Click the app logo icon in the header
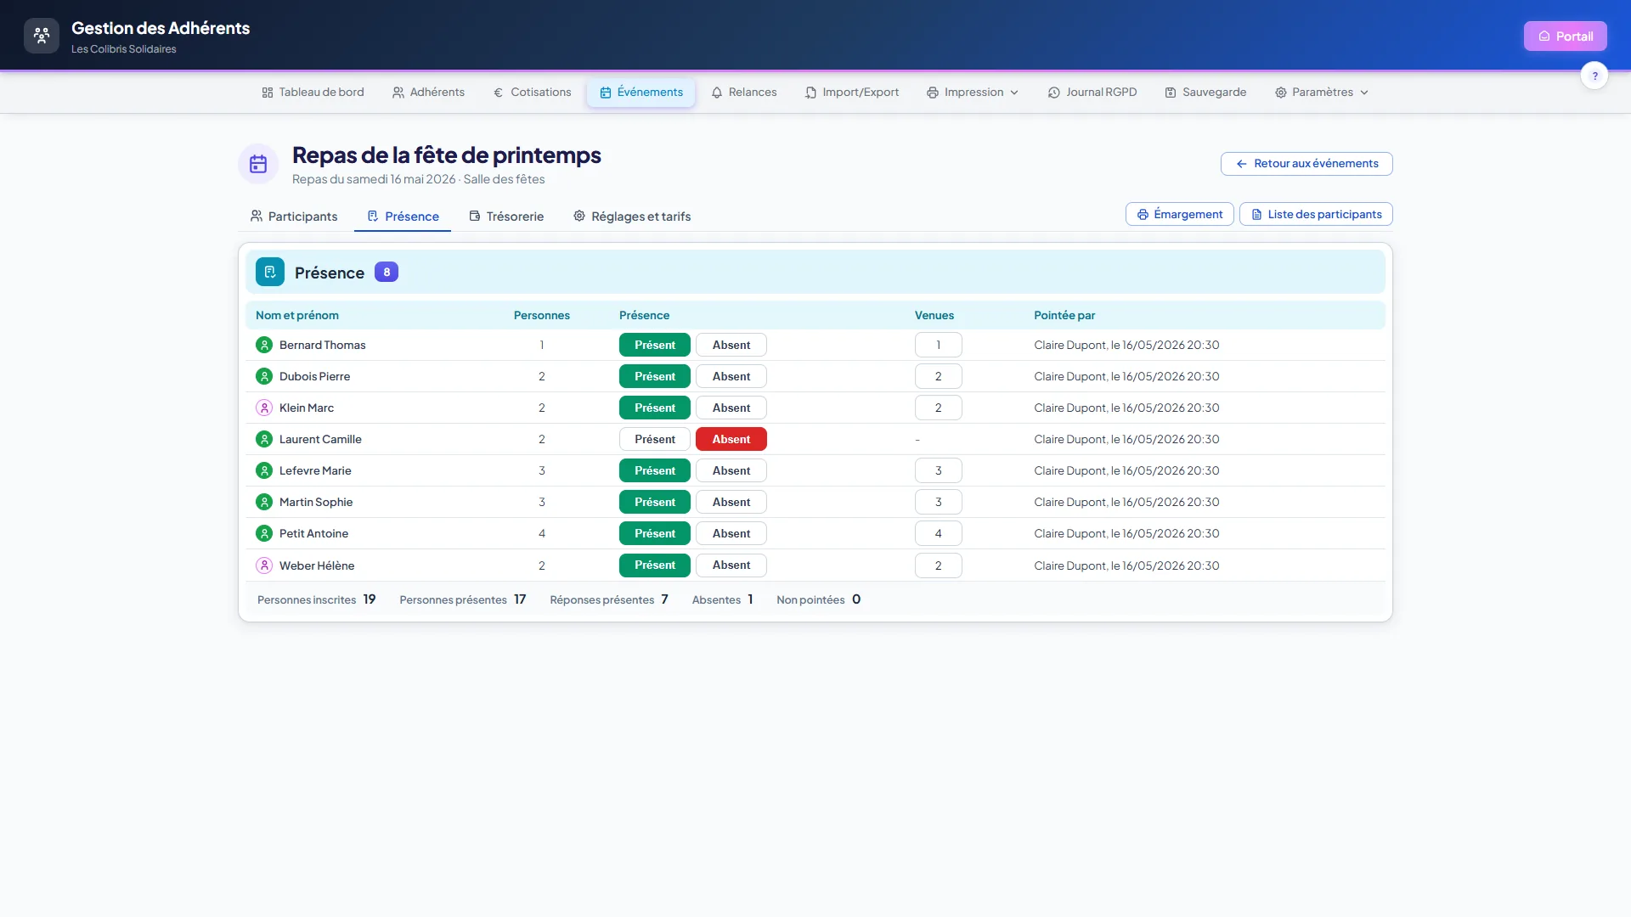This screenshot has height=917, width=1631. click(42, 36)
